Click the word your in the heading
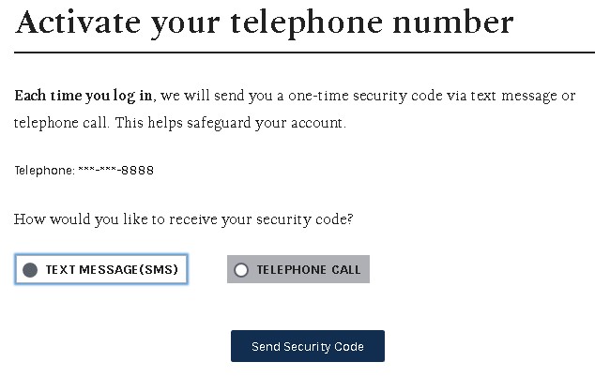 click(186, 25)
